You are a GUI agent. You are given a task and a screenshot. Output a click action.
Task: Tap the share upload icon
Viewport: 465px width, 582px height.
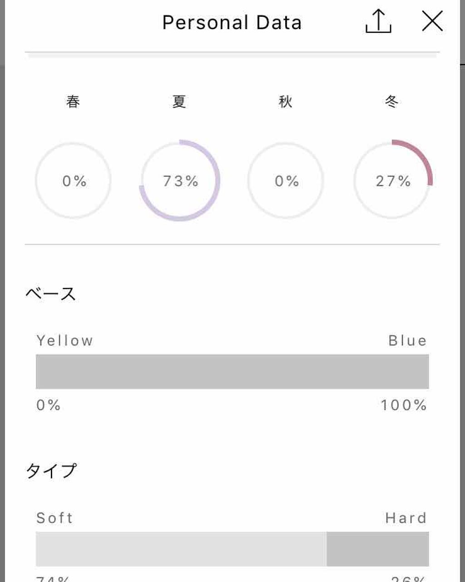pos(378,21)
